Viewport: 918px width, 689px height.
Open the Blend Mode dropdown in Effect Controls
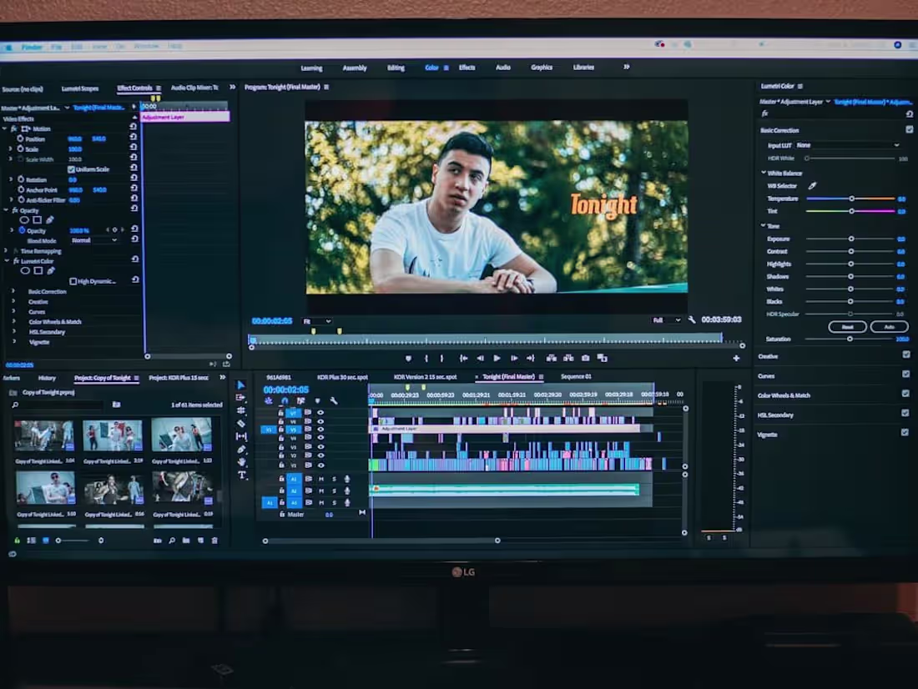coord(93,240)
